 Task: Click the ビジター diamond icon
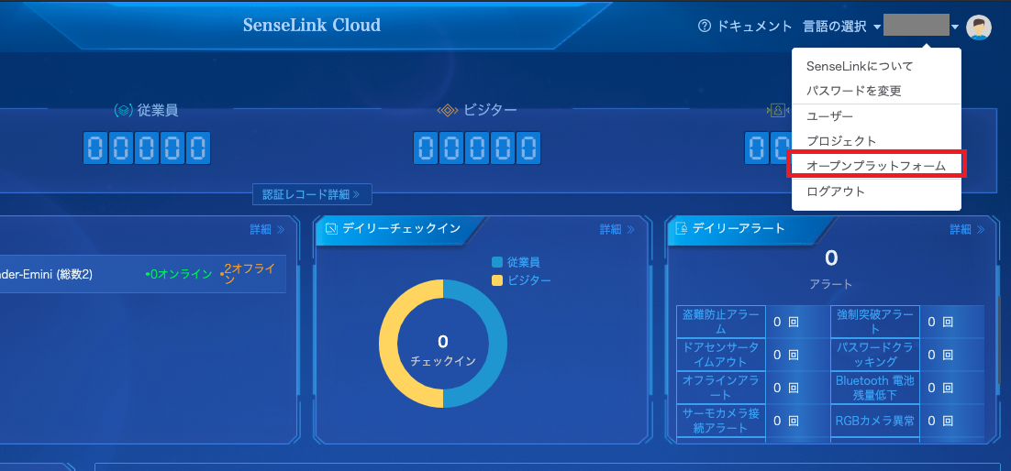pos(448,110)
